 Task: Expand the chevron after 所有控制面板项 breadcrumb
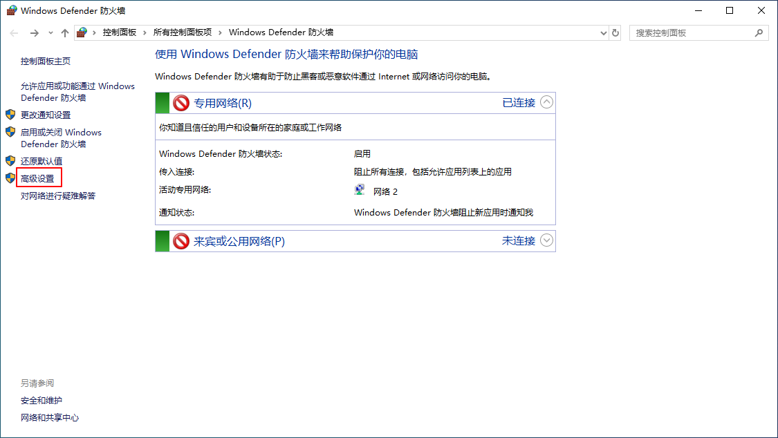[x=221, y=32]
